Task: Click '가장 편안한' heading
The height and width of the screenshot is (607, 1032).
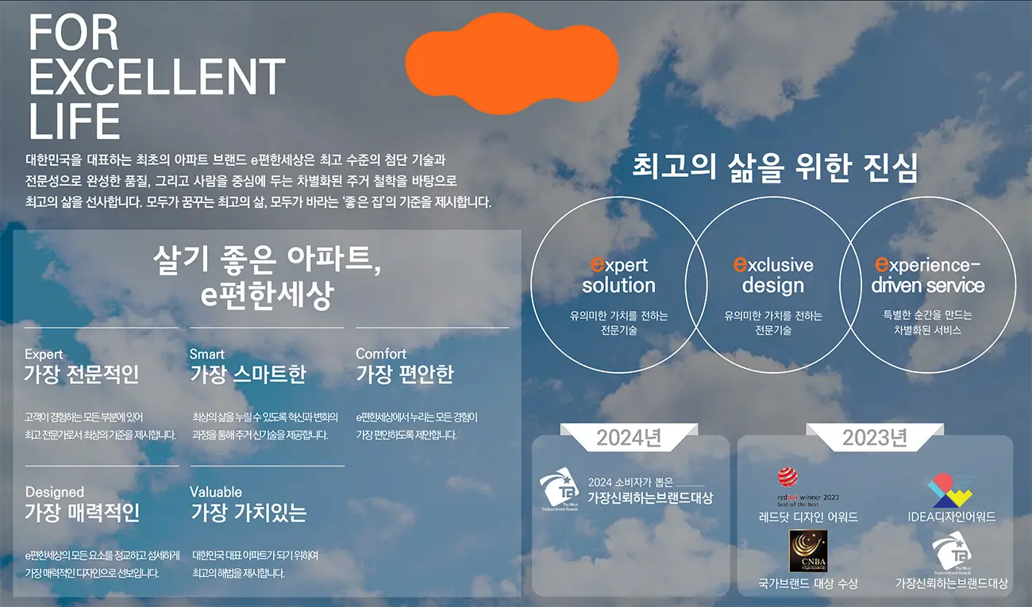Action: 405,375
